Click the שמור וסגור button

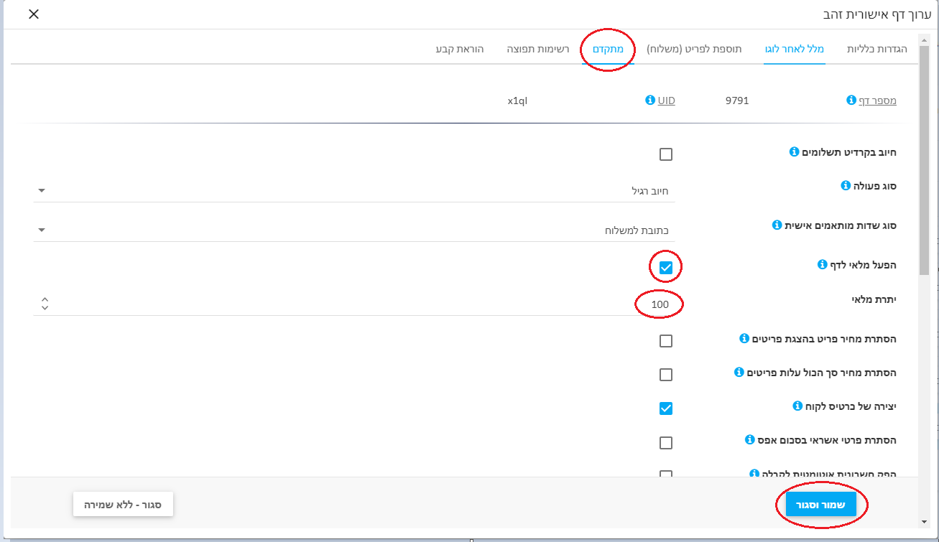[x=820, y=505]
